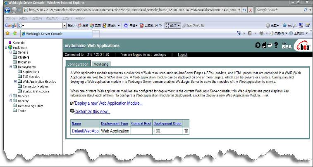Click the help question mark icon
The height and width of the screenshot is (167, 313).
click(276, 45)
